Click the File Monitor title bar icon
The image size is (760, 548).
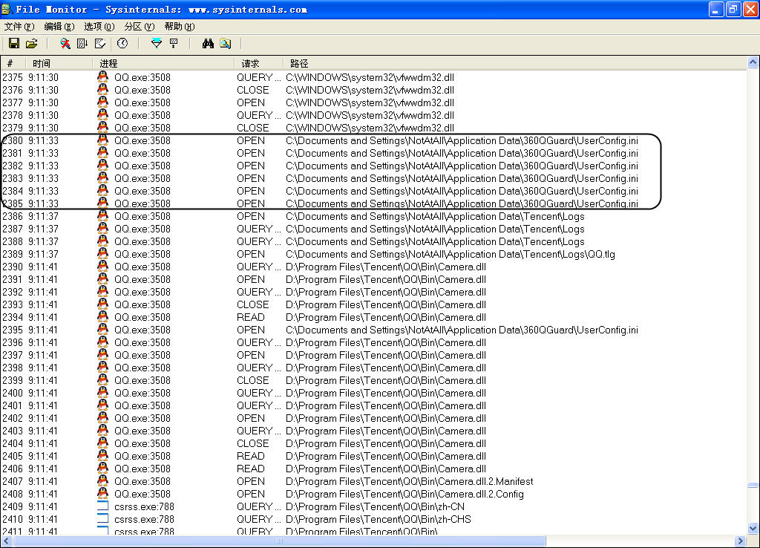pyautogui.click(x=6, y=9)
